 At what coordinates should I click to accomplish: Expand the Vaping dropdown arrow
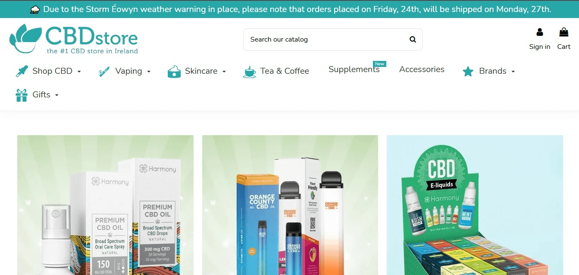click(x=149, y=72)
